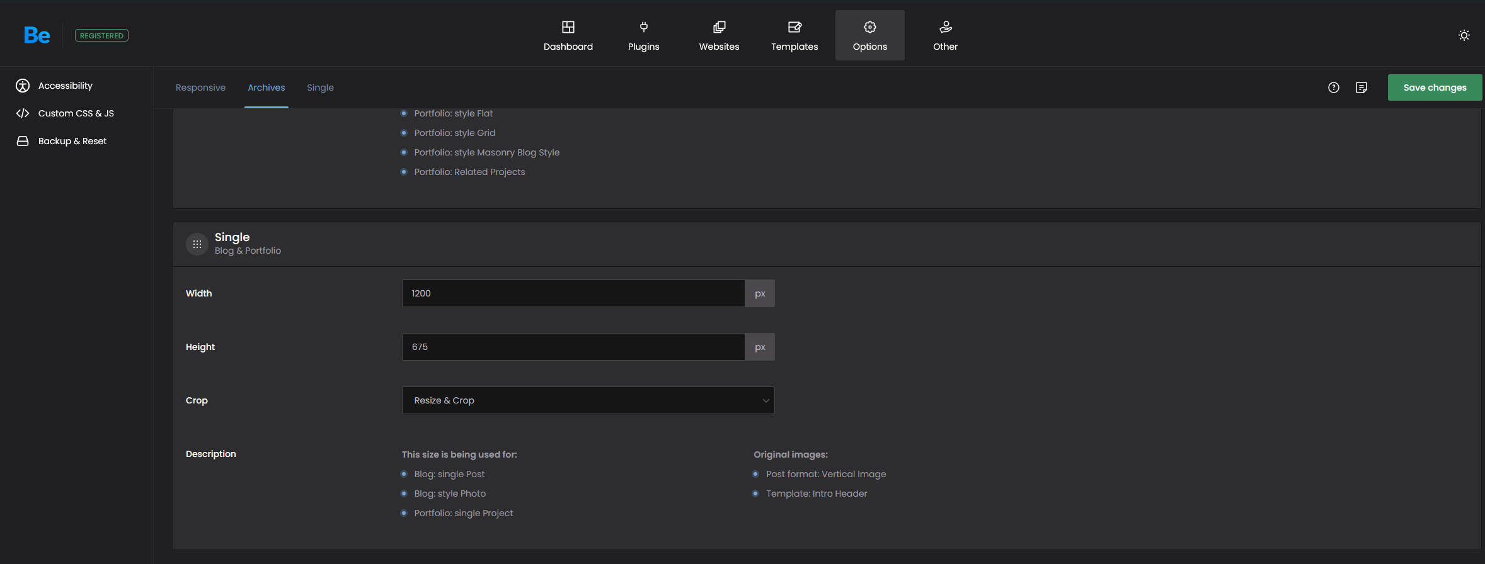The width and height of the screenshot is (1485, 564).
Task: Click 'Portfolio: Related Projects' list item
Action: click(469, 172)
